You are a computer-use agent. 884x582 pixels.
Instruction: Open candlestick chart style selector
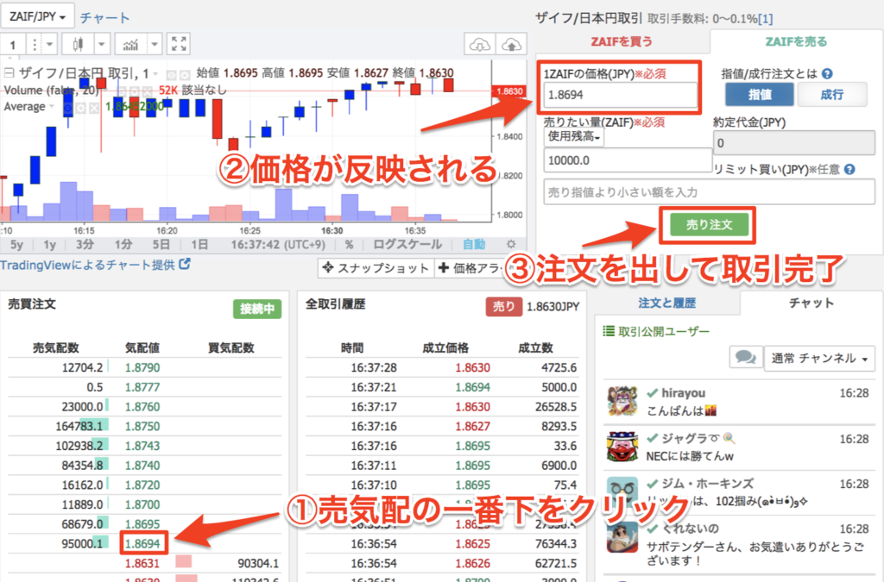pos(79,44)
